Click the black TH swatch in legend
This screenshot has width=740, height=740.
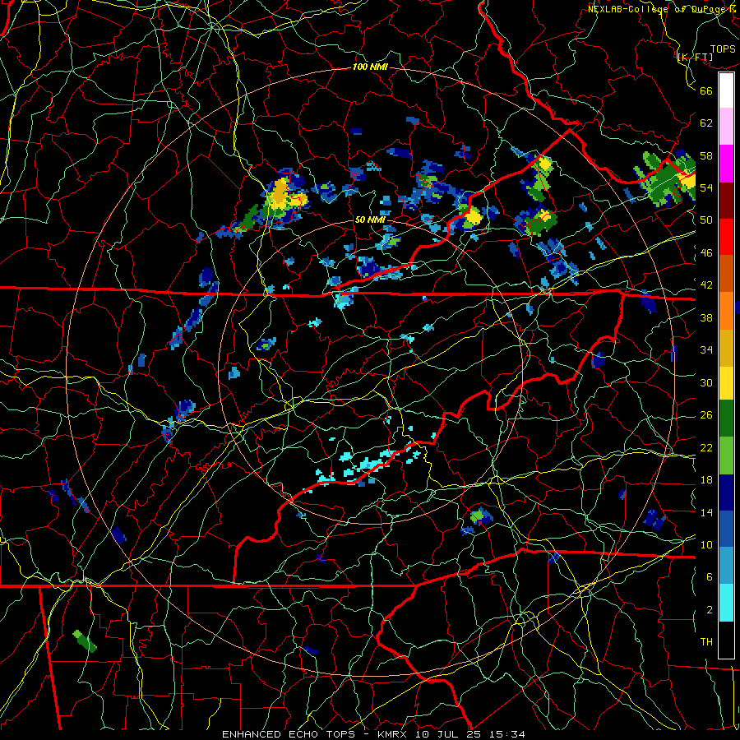726,640
